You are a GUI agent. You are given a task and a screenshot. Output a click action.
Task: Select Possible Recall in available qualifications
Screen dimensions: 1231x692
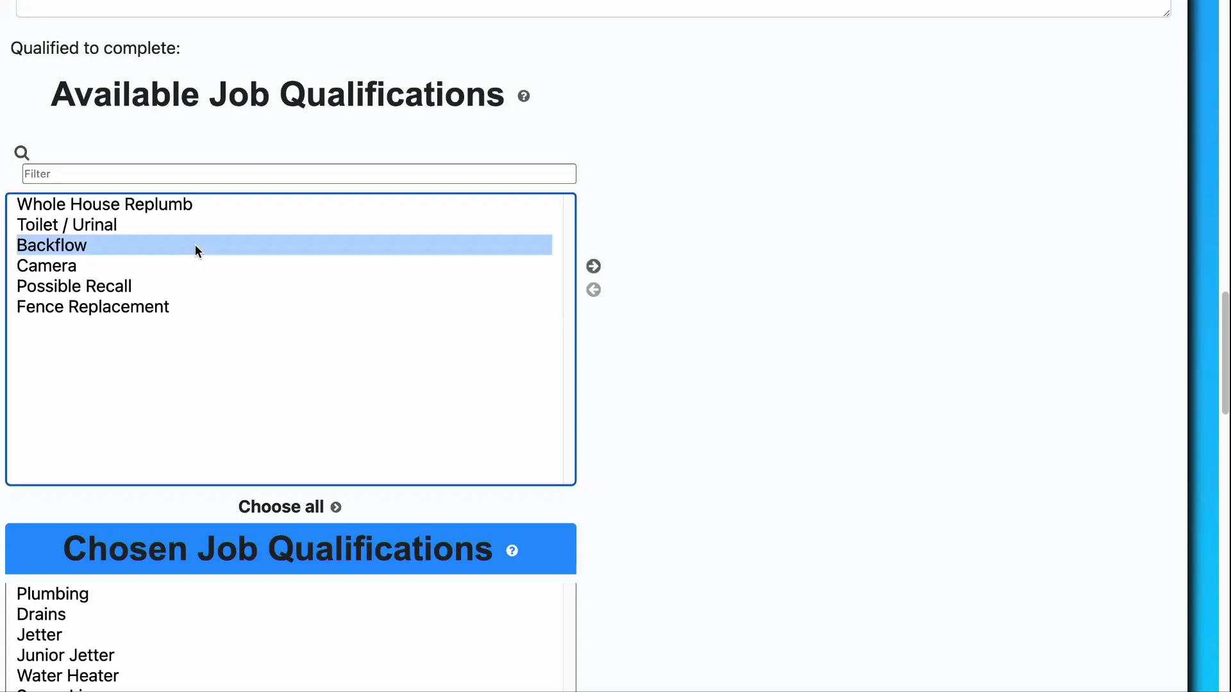pyautogui.click(x=74, y=286)
